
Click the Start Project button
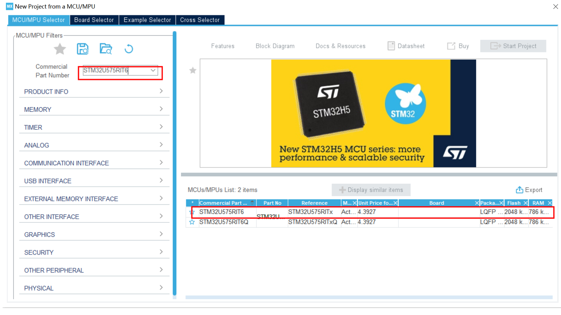[x=513, y=46]
